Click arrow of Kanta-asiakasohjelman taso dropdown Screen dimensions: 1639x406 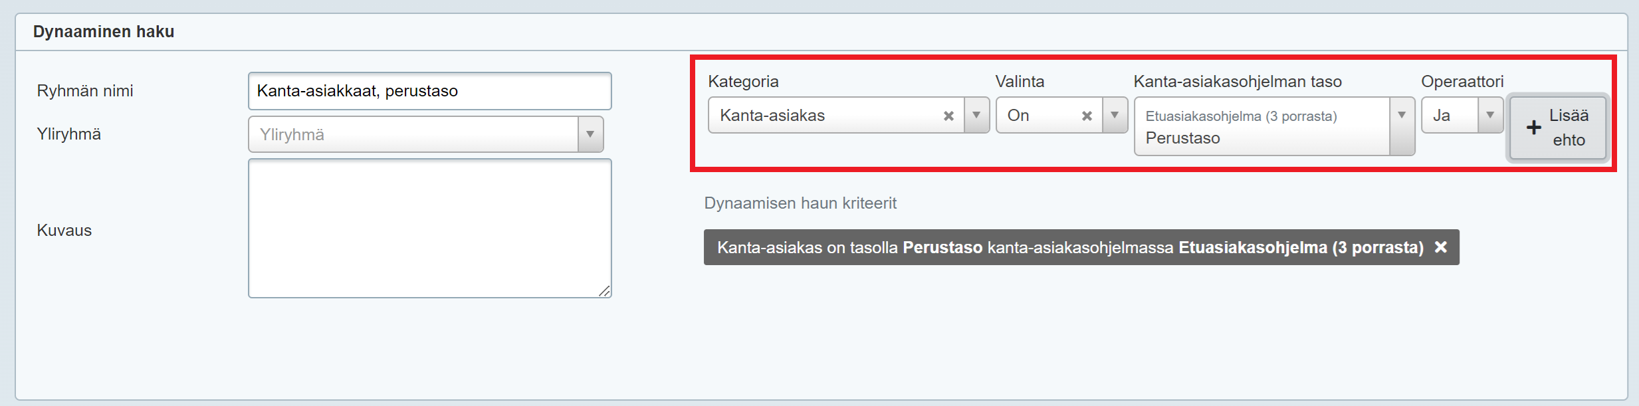pyautogui.click(x=1402, y=116)
